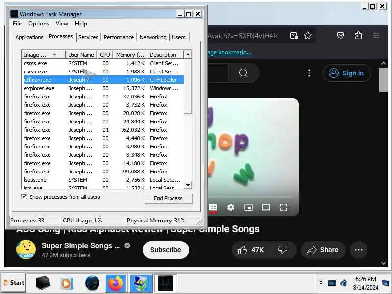Switch to the Performance tab
The width and height of the screenshot is (392, 294).
[119, 37]
